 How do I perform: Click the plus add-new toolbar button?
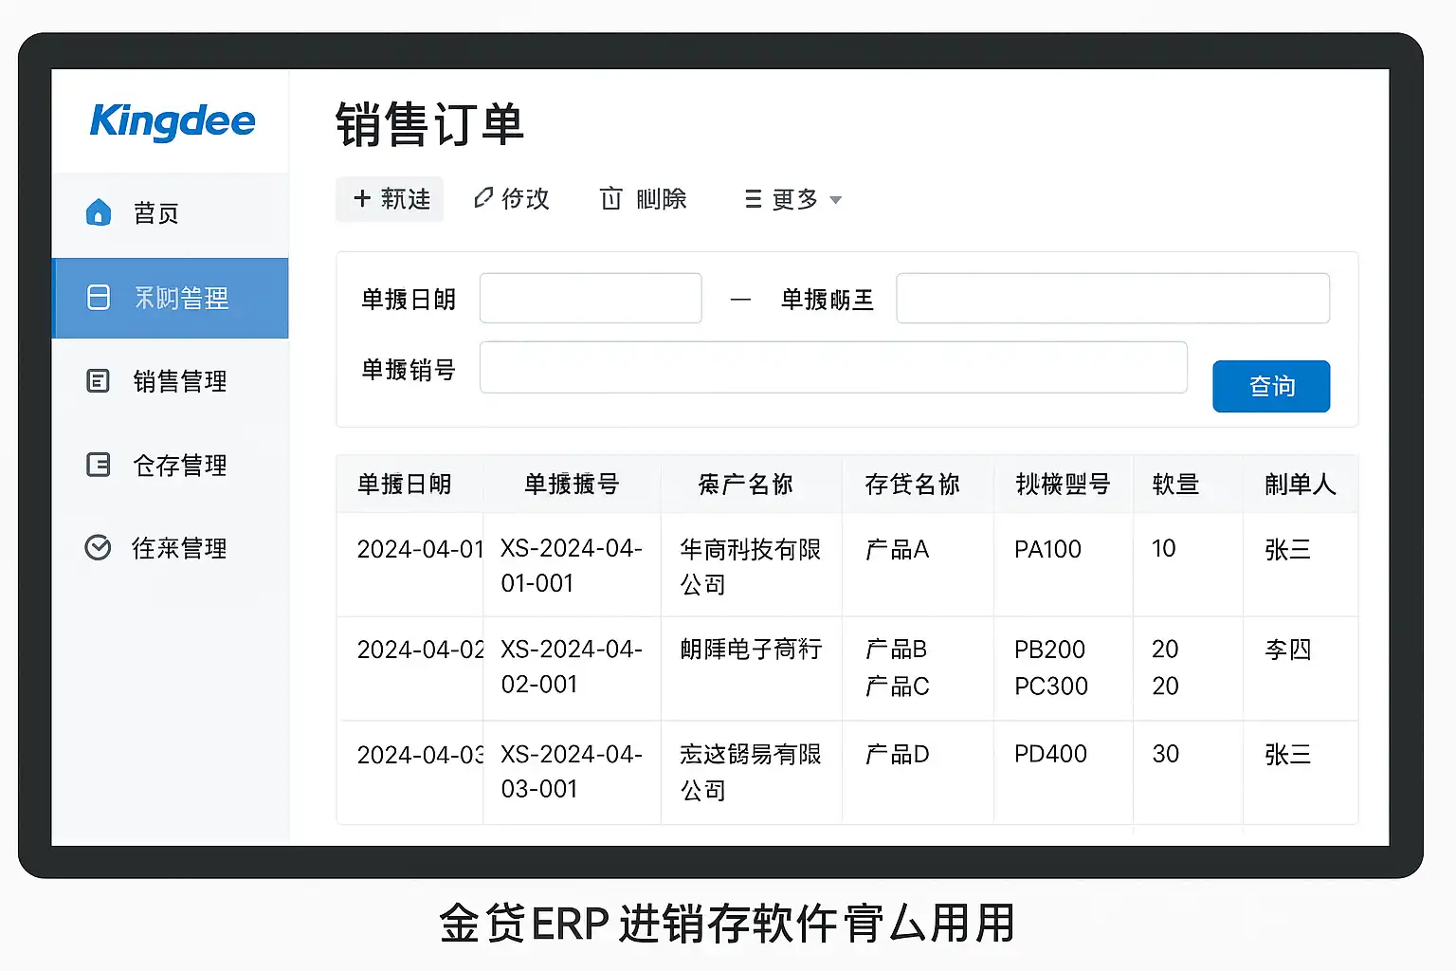(x=391, y=199)
